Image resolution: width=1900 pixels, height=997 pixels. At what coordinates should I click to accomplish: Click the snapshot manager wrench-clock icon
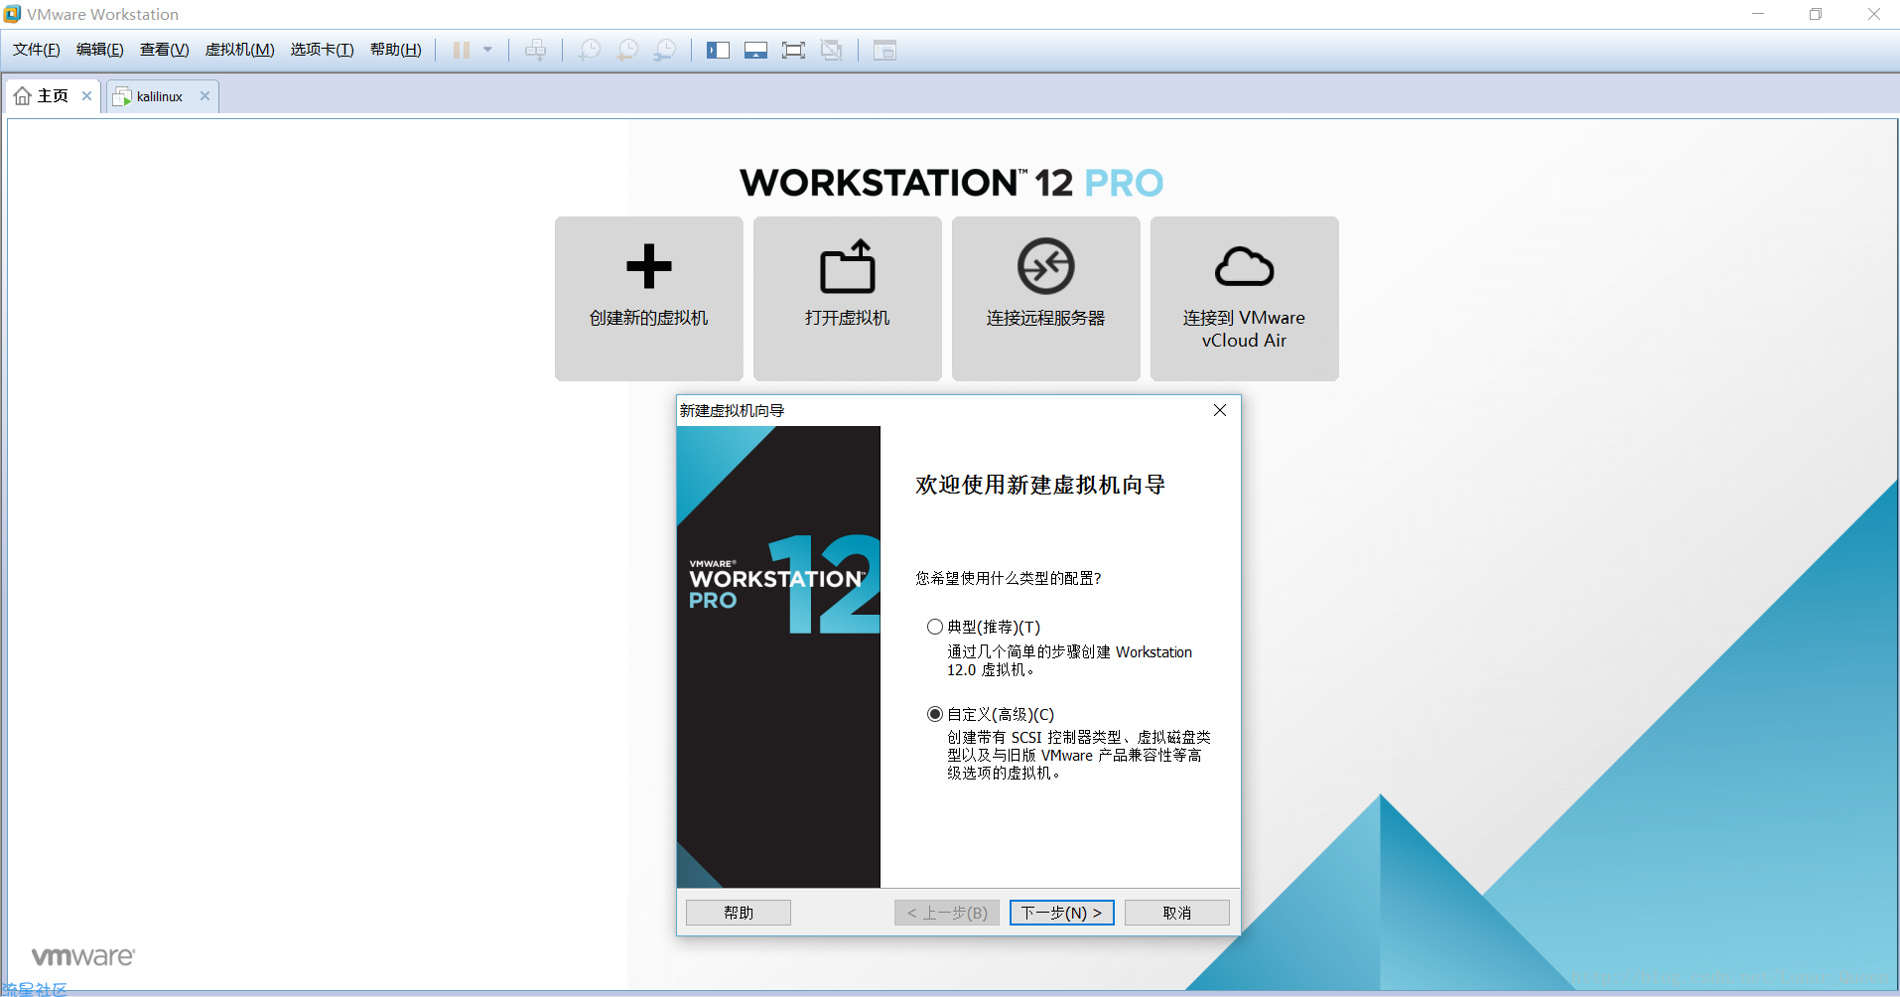(x=665, y=50)
